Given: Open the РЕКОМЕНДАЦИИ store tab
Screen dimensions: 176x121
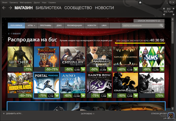Looking at the screenshot, I should 74,25.
